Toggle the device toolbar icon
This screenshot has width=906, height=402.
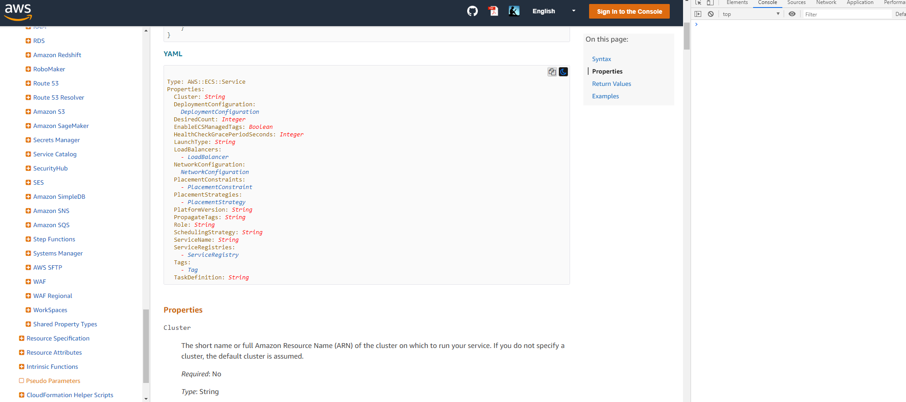click(x=710, y=3)
